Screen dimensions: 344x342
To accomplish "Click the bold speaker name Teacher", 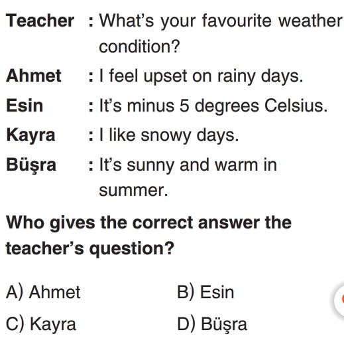I will click(x=40, y=21).
